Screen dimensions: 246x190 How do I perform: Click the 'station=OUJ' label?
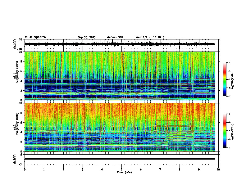115,37
